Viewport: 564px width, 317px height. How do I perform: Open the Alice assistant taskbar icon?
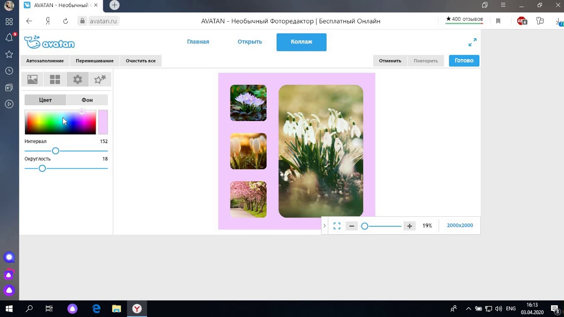(x=72, y=309)
